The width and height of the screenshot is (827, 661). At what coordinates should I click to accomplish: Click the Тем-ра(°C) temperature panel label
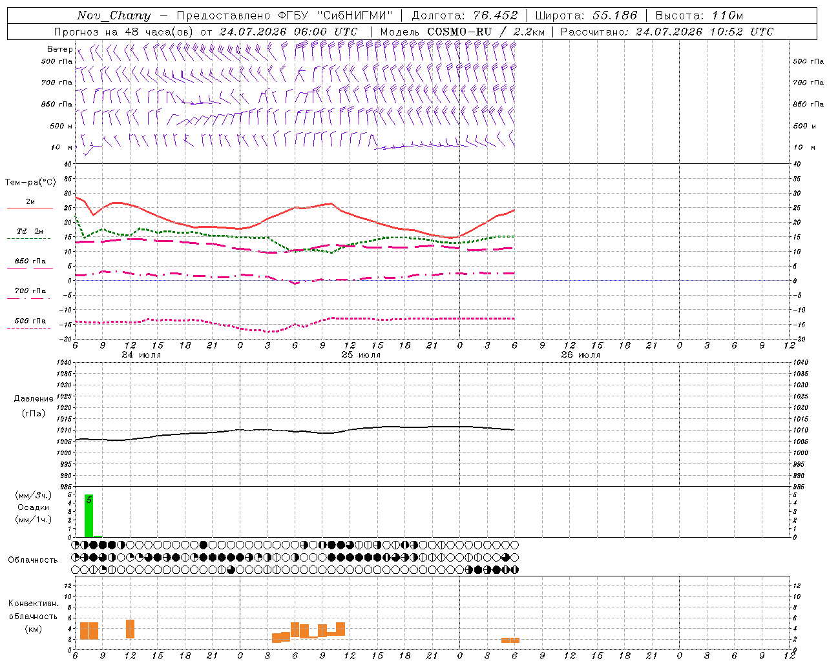coord(30,183)
